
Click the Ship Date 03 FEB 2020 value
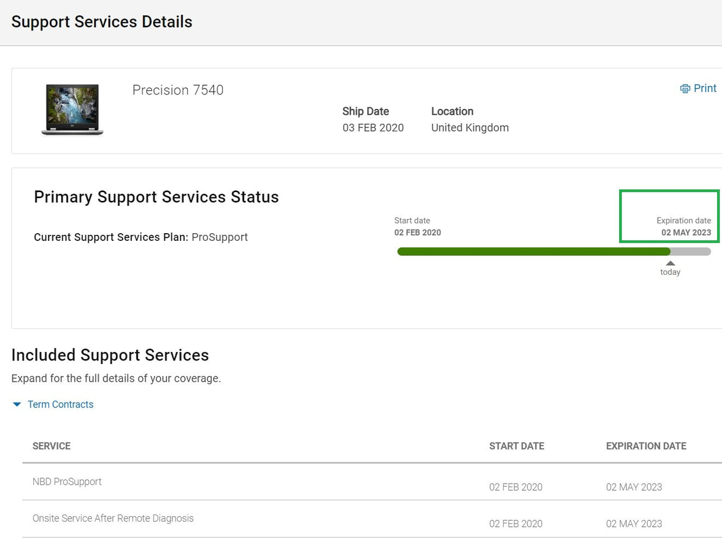[x=373, y=128]
